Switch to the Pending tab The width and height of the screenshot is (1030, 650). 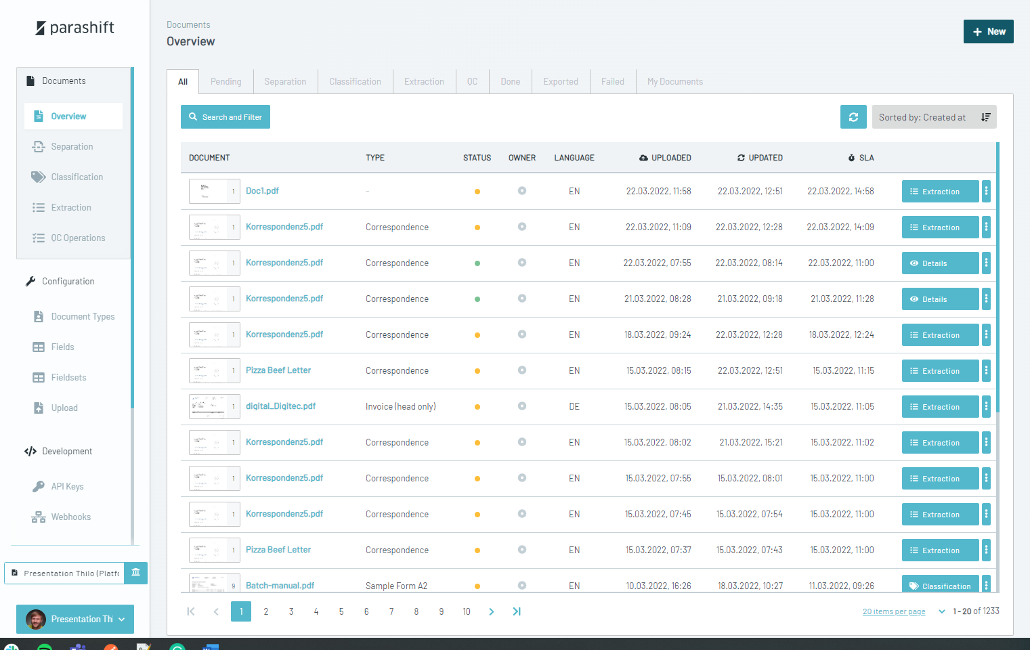(x=226, y=82)
